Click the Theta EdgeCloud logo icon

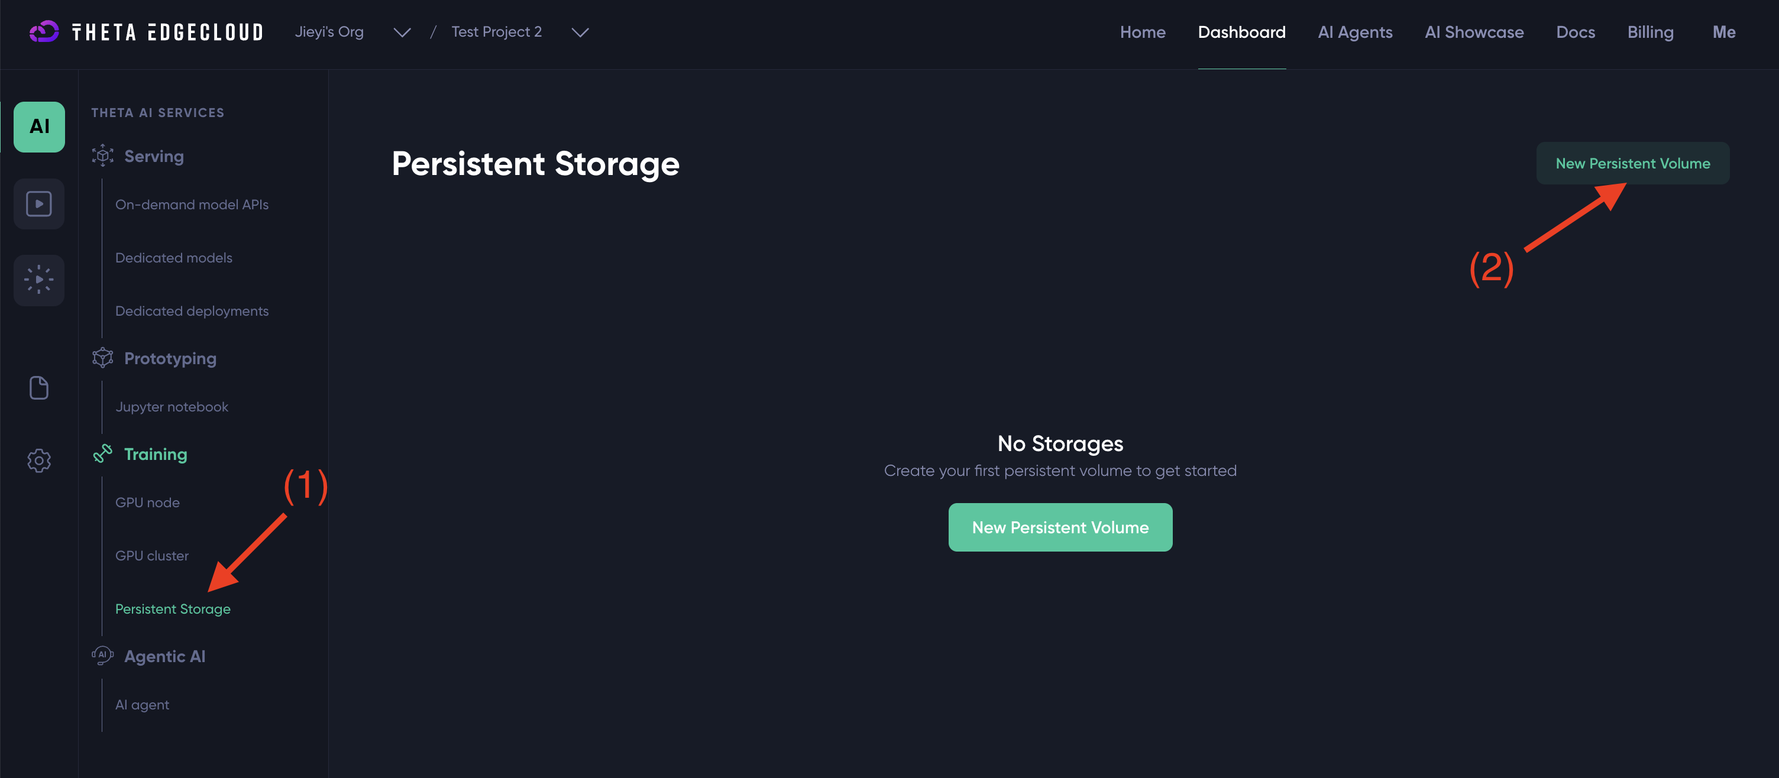(44, 32)
